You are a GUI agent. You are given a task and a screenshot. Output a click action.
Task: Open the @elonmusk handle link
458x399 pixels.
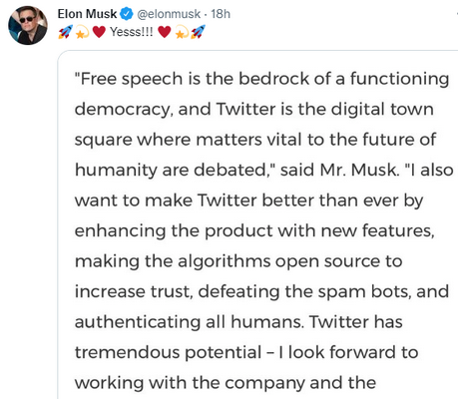pos(169,14)
